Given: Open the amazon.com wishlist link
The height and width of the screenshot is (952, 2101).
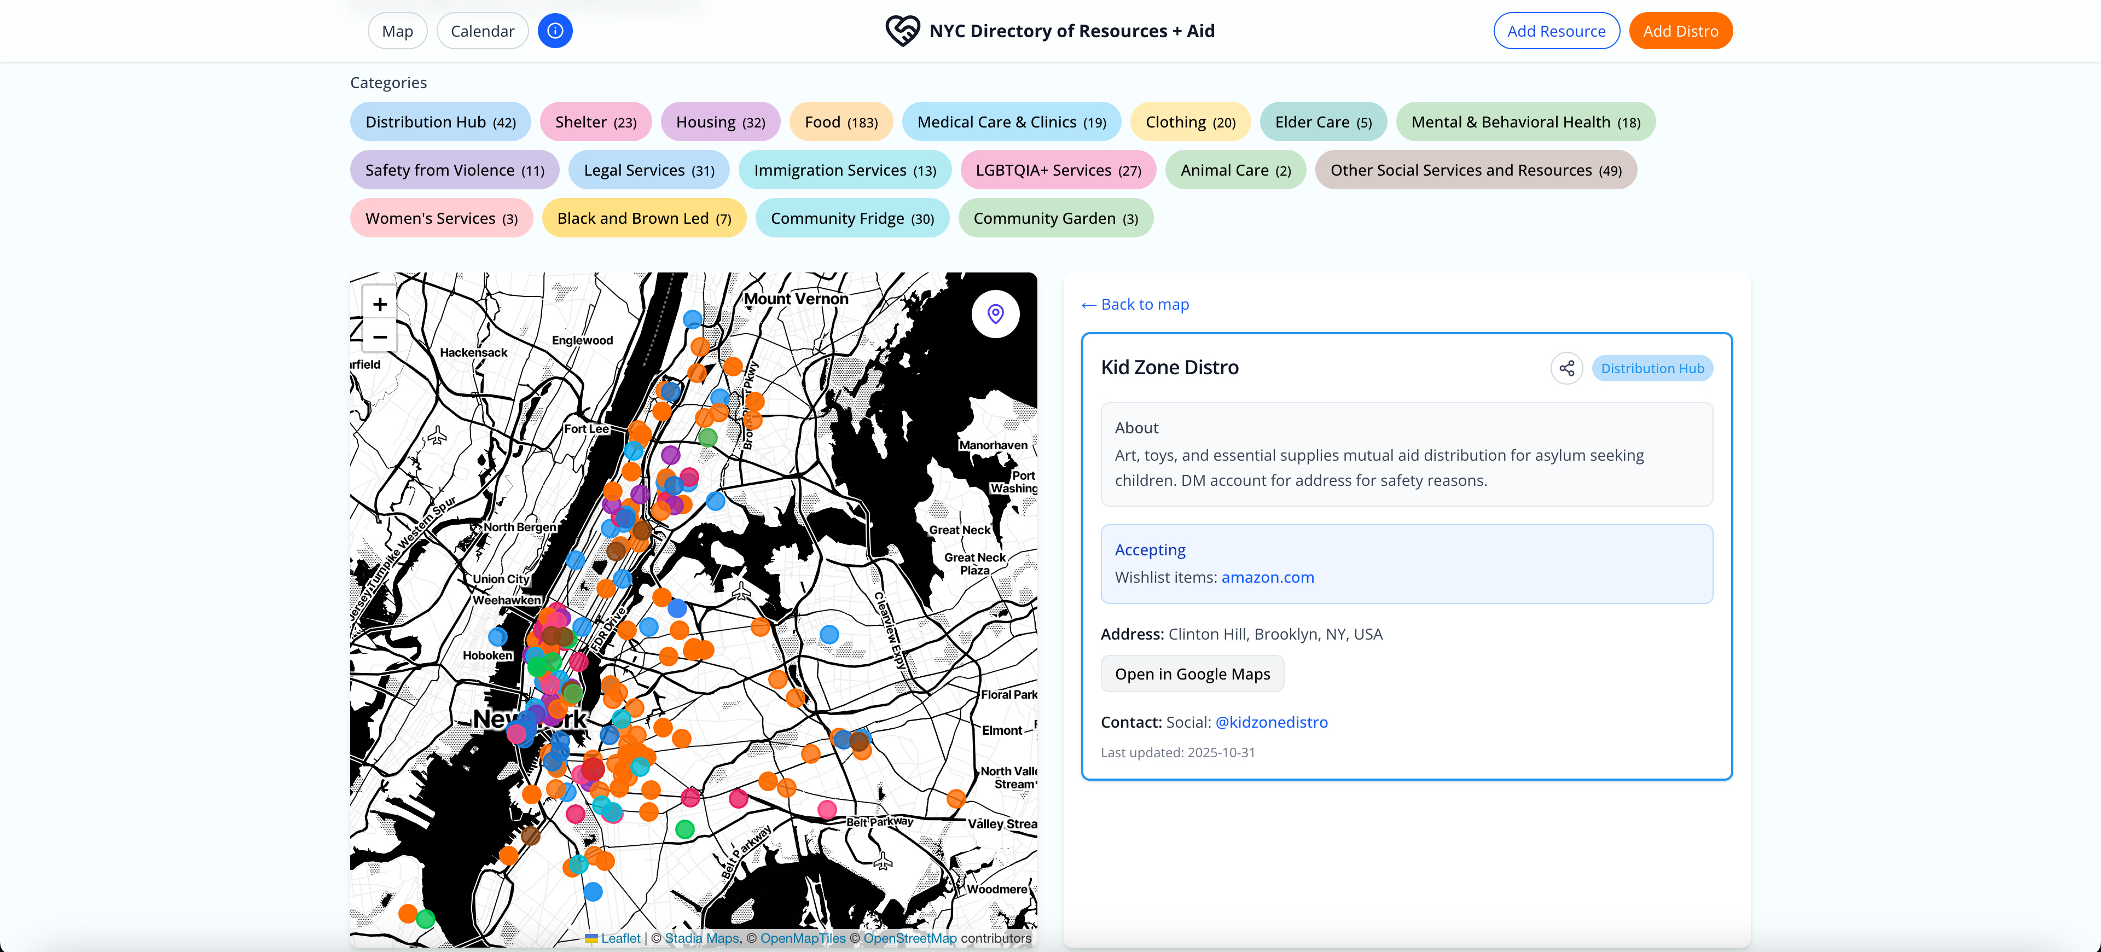Looking at the screenshot, I should click(x=1267, y=577).
